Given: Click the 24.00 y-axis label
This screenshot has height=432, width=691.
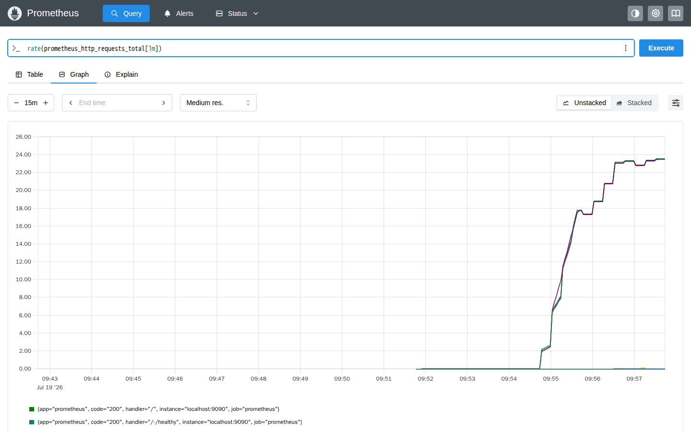Looking at the screenshot, I should (x=23, y=155).
